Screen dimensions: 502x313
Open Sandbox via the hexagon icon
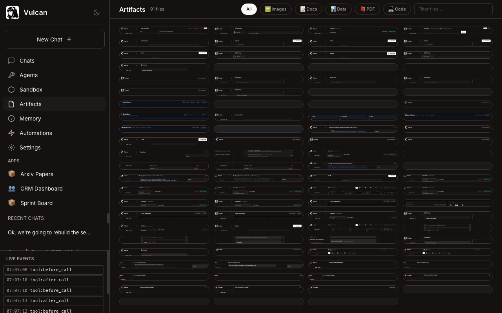click(x=11, y=90)
